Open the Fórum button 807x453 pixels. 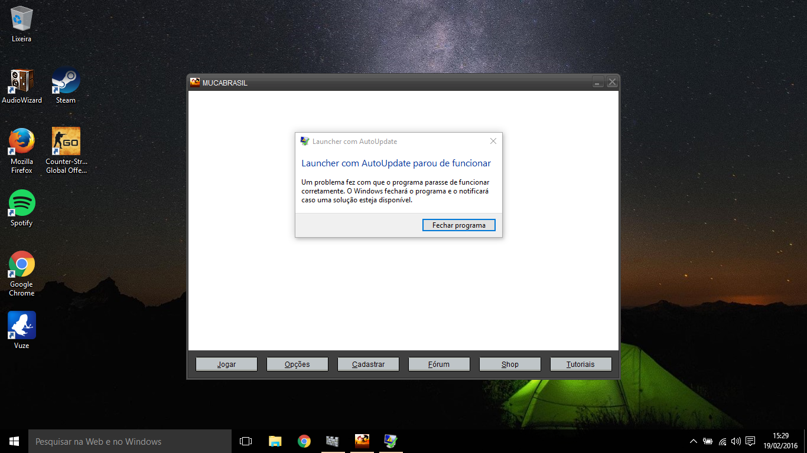pyautogui.click(x=439, y=365)
